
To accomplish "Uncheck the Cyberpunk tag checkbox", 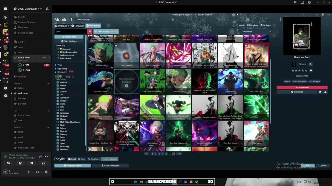I will (58, 98).
